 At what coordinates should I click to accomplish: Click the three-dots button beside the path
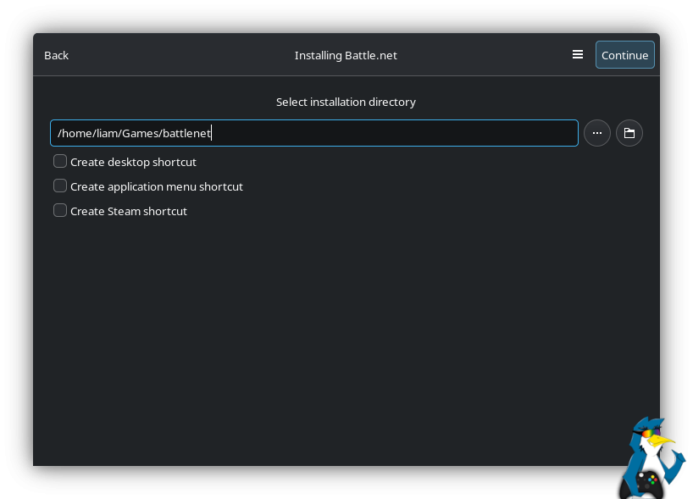click(x=597, y=133)
